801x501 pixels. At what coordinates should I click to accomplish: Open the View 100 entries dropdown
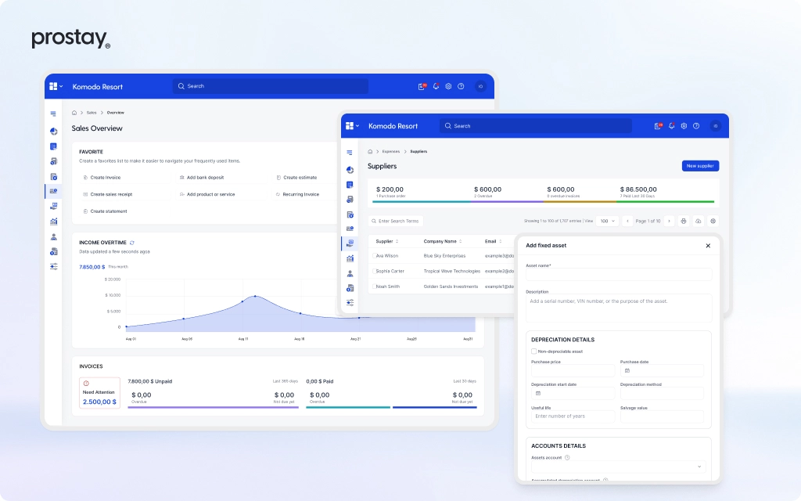(x=607, y=222)
